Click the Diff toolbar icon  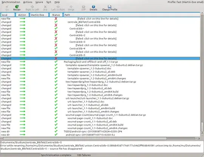pyautogui.click(x=83, y=6)
